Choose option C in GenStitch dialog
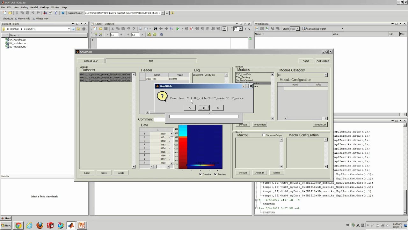Screen dimensions: 408x230 (x=218, y=108)
